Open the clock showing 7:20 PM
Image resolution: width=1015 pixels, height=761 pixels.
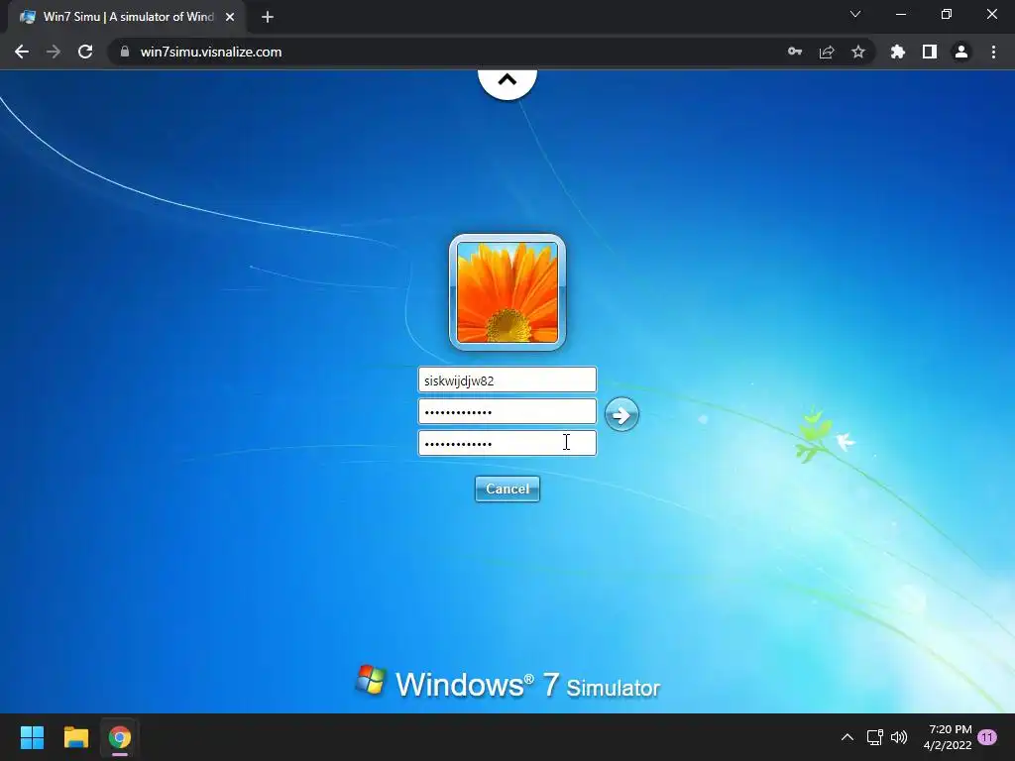click(948, 737)
